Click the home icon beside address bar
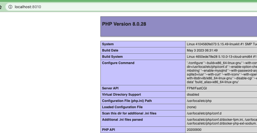Screen dimensions: 257x133 [1, 7]
